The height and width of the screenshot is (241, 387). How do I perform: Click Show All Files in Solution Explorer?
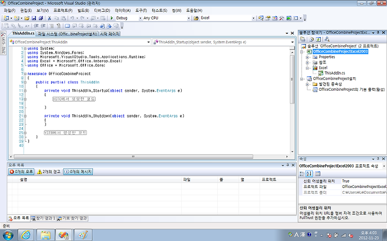(311, 39)
